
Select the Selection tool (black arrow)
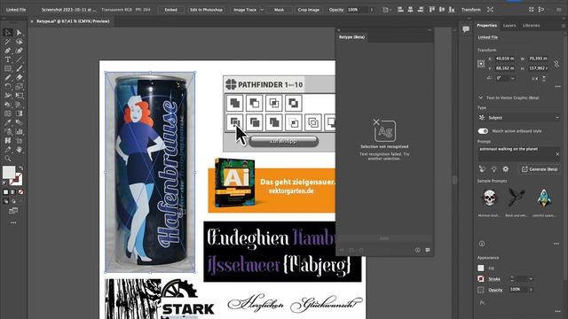pyautogui.click(x=8, y=33)
